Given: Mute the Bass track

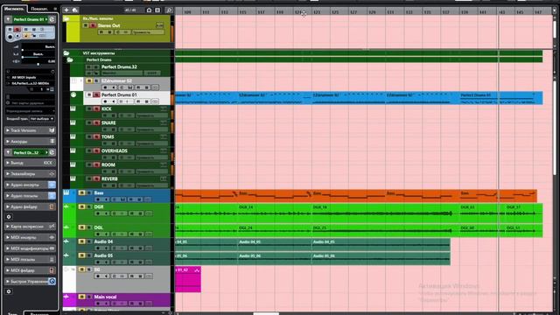Looking at the screenshot, I should [x=81, y=192].
